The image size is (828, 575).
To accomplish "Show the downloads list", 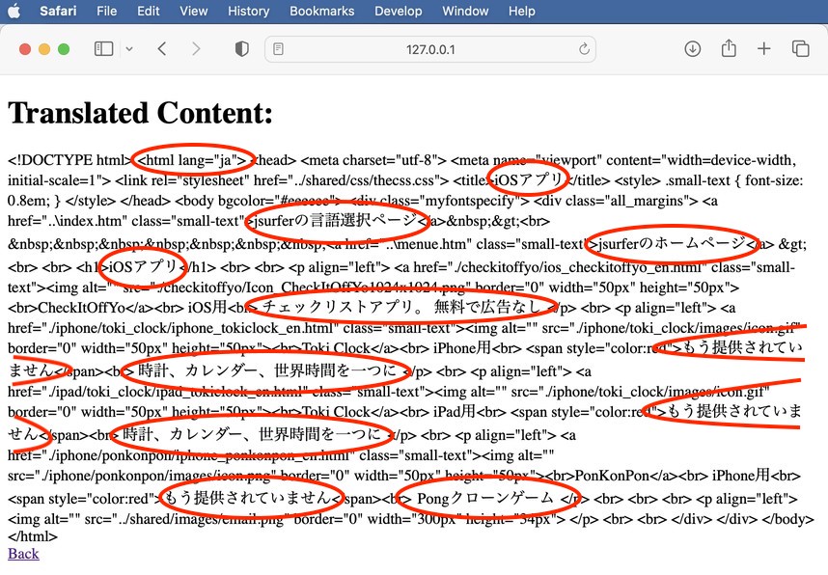I will click(692, 49).
